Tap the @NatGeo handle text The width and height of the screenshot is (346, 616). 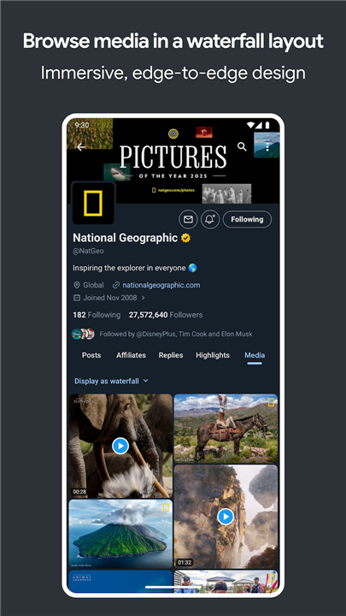pyautogui.click(x=88, y=251)
